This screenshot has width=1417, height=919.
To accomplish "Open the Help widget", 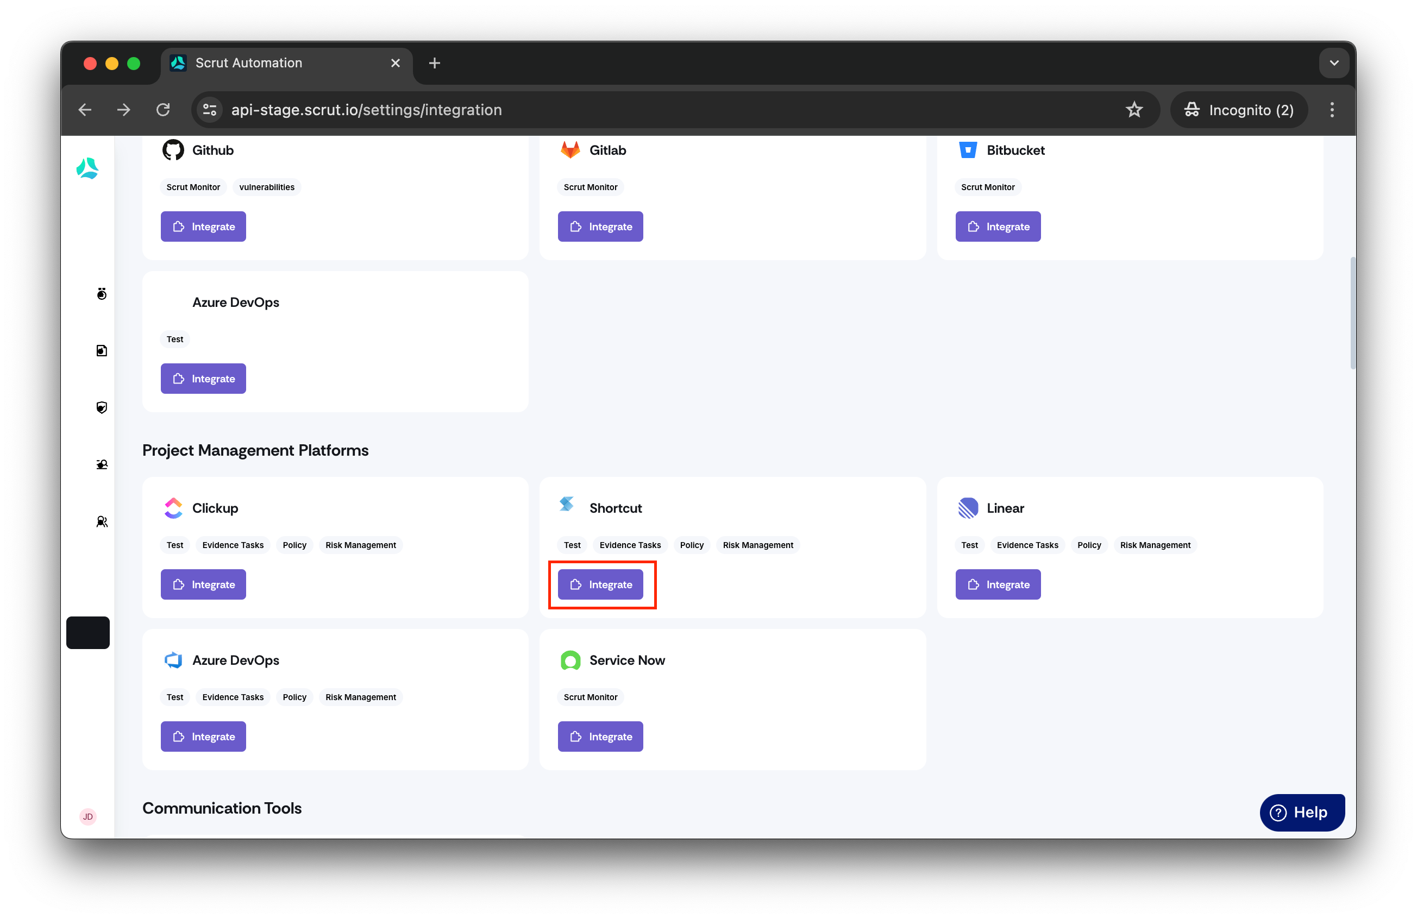I will tap(1301, 813).
